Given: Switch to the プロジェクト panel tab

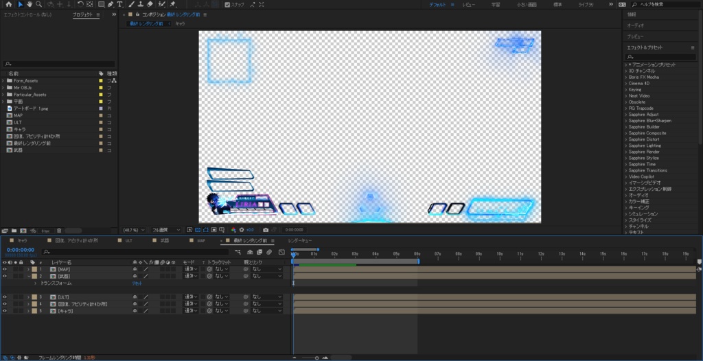Looking at the screenshot, I should point(82,14).
